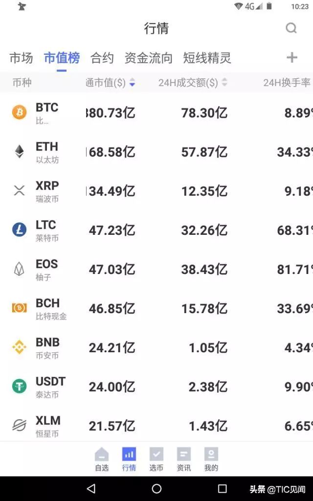The image size is (313, 501).
Task: Open the search magnifier icon
Action: 291,28
